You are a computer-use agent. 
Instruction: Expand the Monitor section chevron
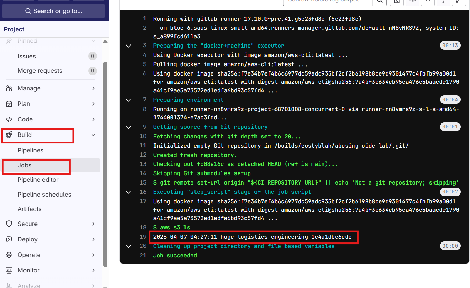(93, 270)
